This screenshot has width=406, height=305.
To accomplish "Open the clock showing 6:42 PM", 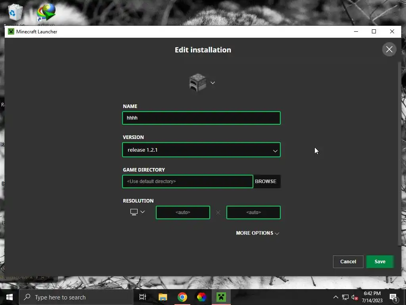I will pyautogui.click(x=372, y=297).
